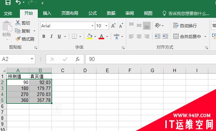This screenshot has height=131, width=216.
Task: Toggle bottom align button
Action: tap(147, 26)
